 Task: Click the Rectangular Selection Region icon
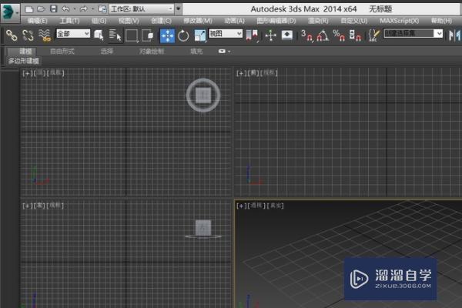[132, 35]
